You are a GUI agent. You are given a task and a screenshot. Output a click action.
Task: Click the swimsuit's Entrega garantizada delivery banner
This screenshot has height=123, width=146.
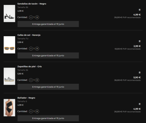48,118
